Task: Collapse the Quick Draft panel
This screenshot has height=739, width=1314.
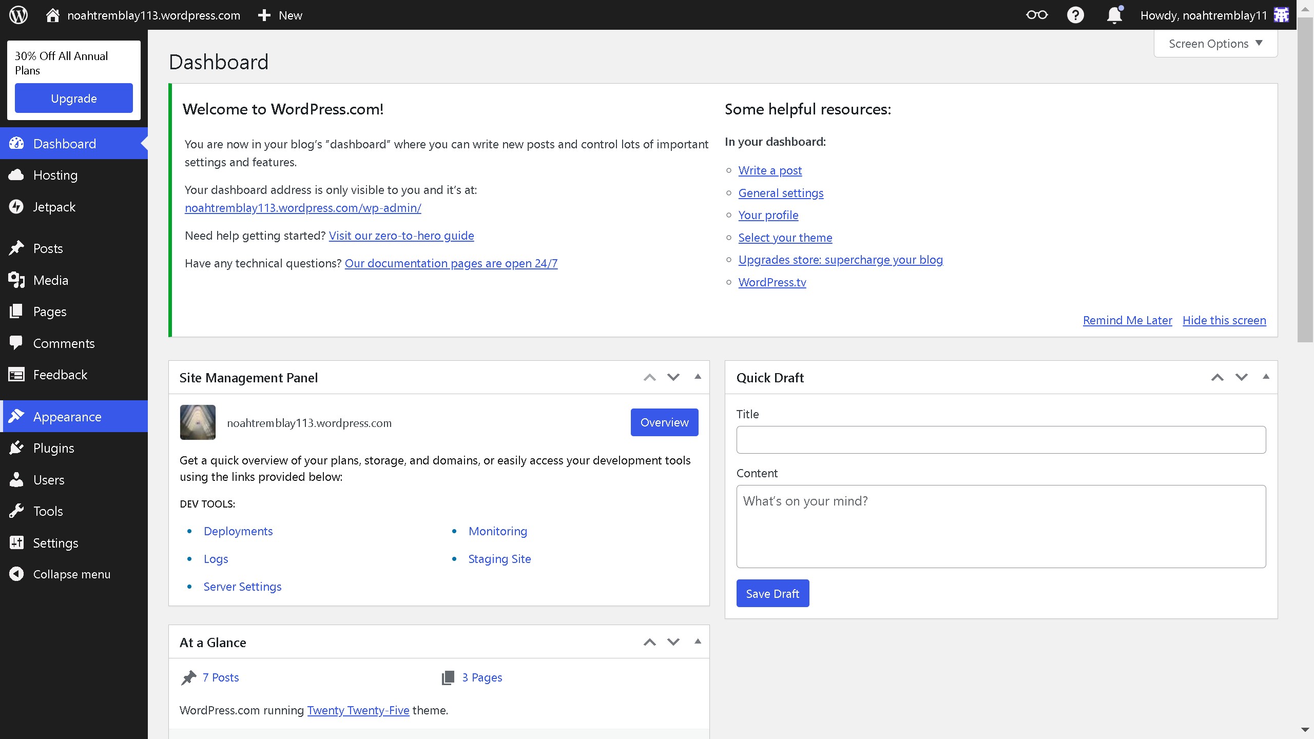Action: tap(1266, 377)
